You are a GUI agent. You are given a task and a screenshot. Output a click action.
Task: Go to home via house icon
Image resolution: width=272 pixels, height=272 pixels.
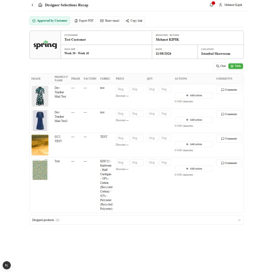click(40, 5)
